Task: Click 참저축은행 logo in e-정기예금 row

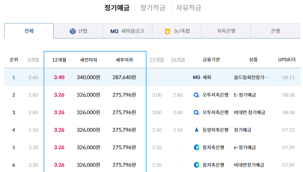Action: (x=197, y=148)
